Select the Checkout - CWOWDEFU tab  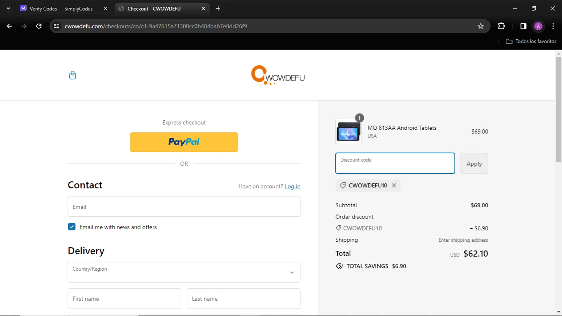coord(154,9)
